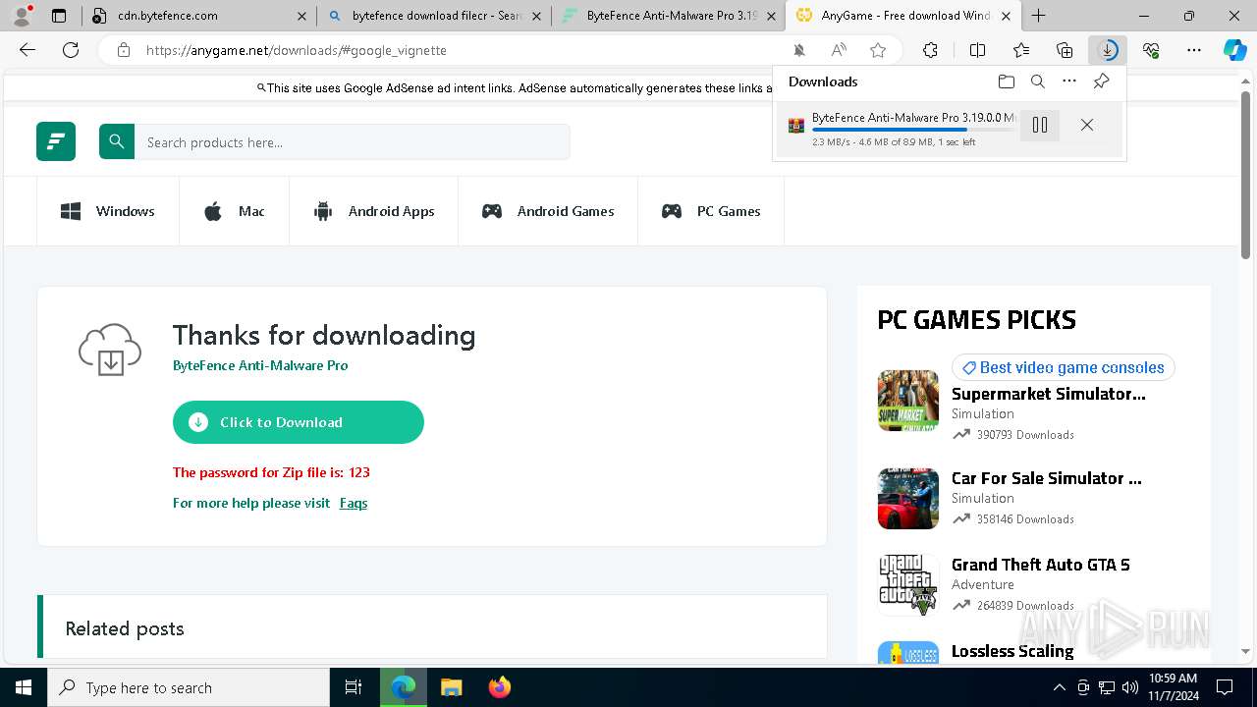Open the Lossless Scaling entry

pos(1012,651)
